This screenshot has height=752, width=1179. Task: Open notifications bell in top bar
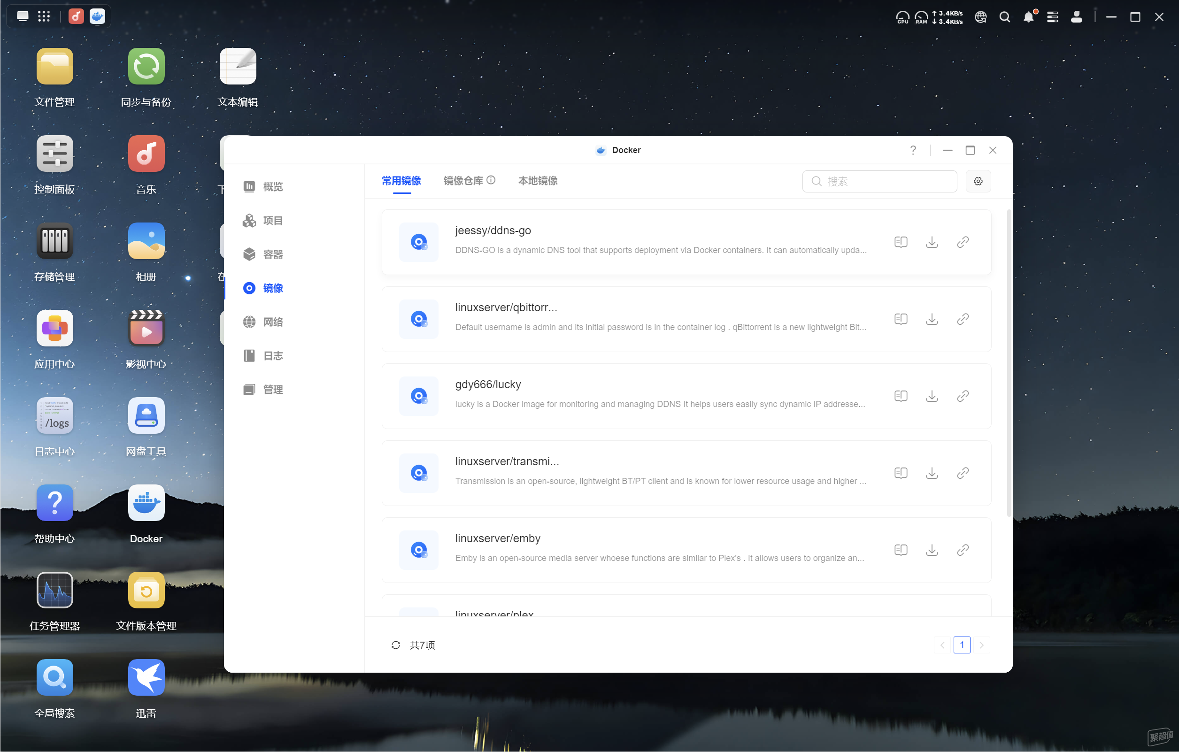click(1028, 16)
